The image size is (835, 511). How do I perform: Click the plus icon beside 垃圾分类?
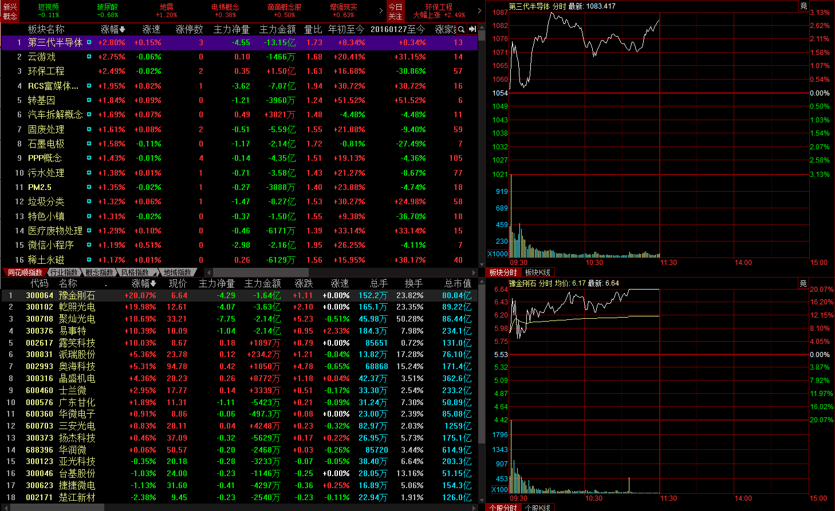(x=89, y=201)
